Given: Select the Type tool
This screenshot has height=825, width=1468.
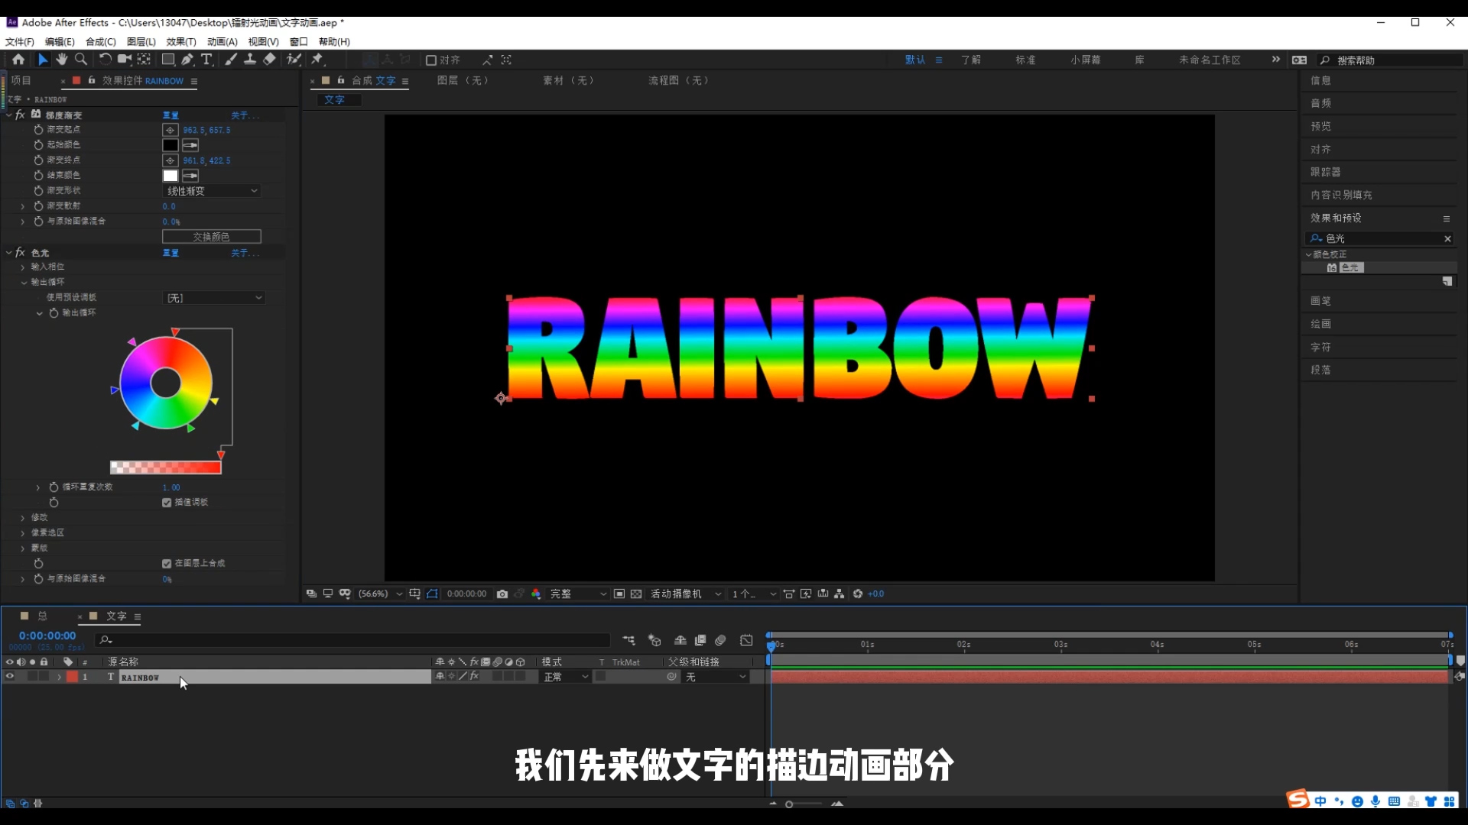Looking at the screenshot, I should point(207,60).
